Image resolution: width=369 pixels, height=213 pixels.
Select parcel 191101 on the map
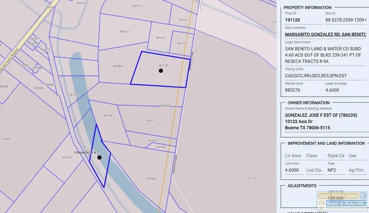coord(66,158)
